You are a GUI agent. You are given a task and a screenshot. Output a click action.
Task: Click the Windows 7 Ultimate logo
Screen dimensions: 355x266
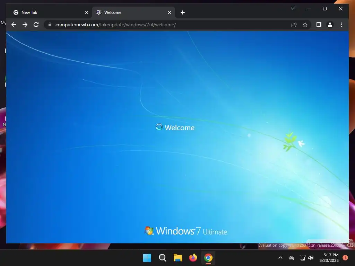tap(186, 231)
